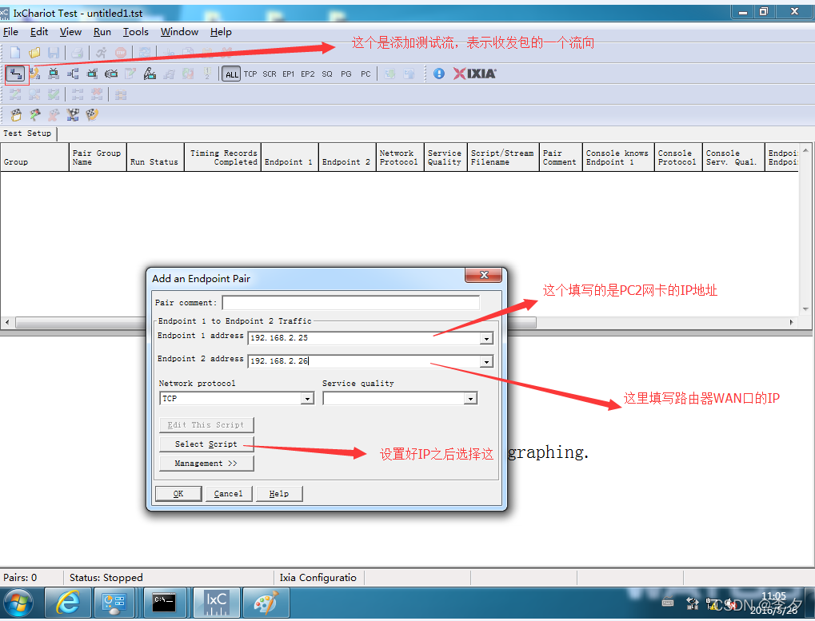Click the Network Protocol column header

[400, 157]
